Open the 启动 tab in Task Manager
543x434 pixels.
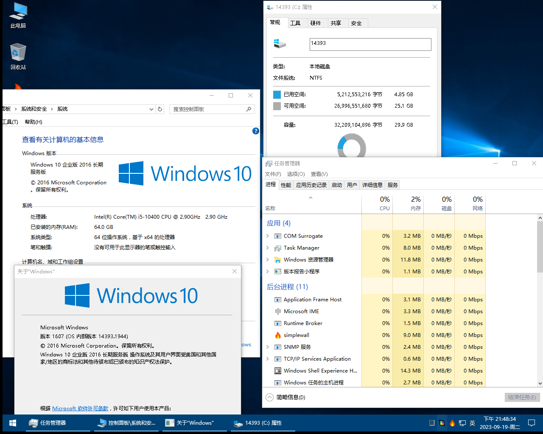[x=337, y=185]
